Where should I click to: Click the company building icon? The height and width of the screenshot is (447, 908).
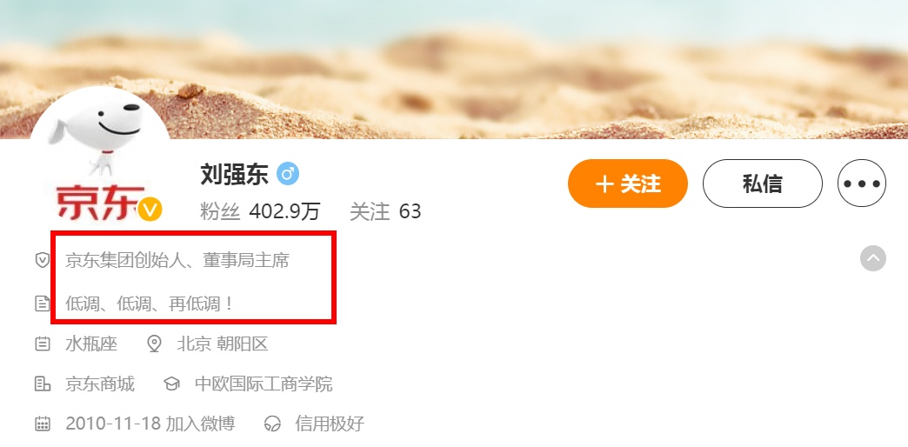click(x=43, y=384)
